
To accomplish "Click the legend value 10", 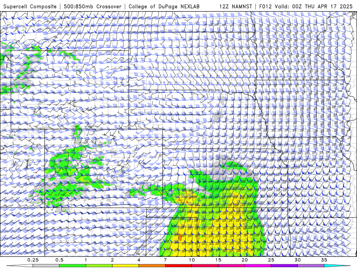I will [192, 260].
